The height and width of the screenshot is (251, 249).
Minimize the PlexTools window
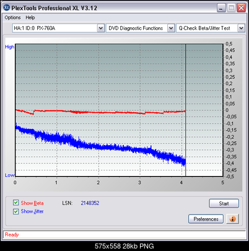221,8
